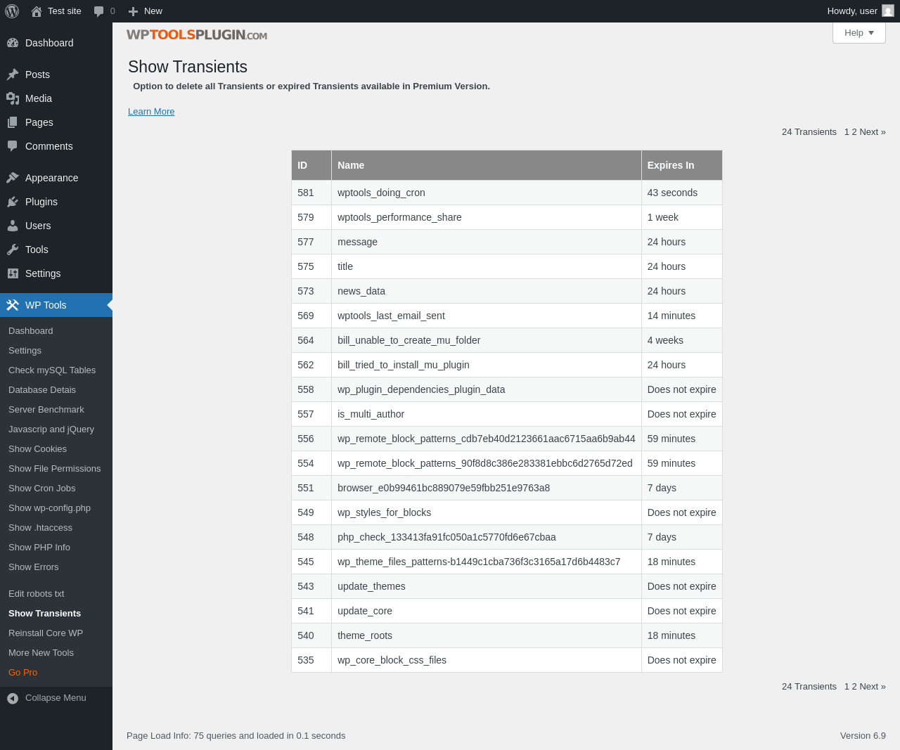
Task: Go to Next page in top pagination
Action: click(872, 132)
